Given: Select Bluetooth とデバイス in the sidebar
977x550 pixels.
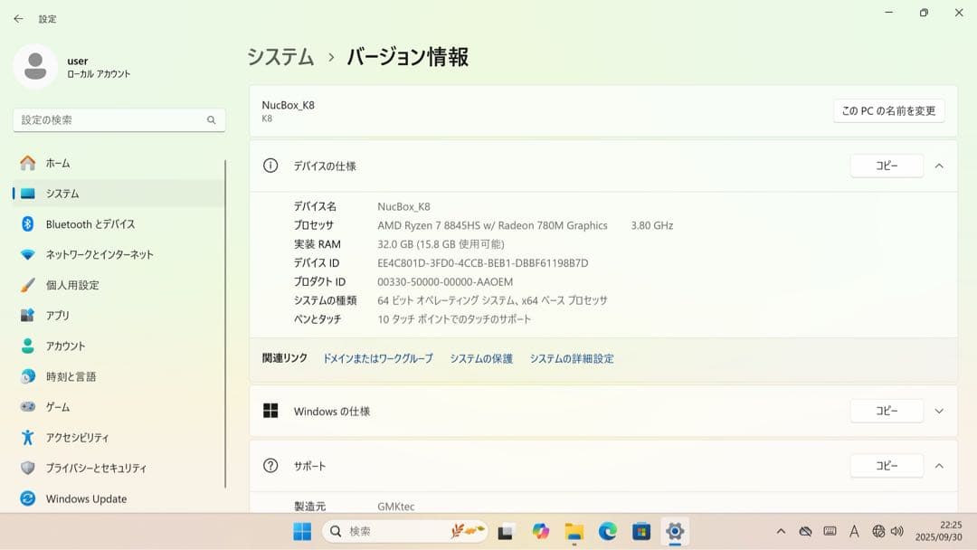Looking at the screenshot, I should coord(93,223).
